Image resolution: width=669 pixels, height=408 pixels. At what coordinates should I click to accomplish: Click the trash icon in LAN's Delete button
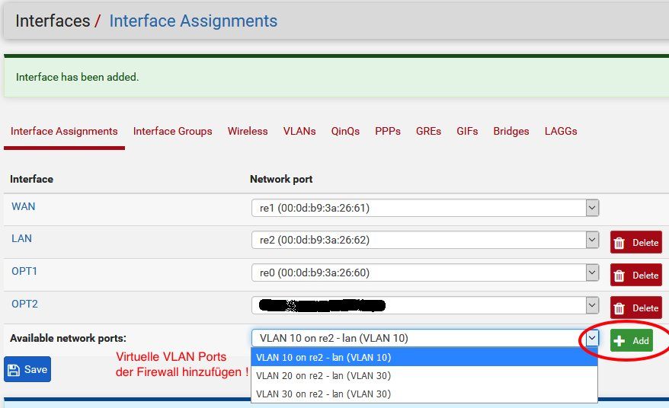pyautogui.click(x=619, y=243)
